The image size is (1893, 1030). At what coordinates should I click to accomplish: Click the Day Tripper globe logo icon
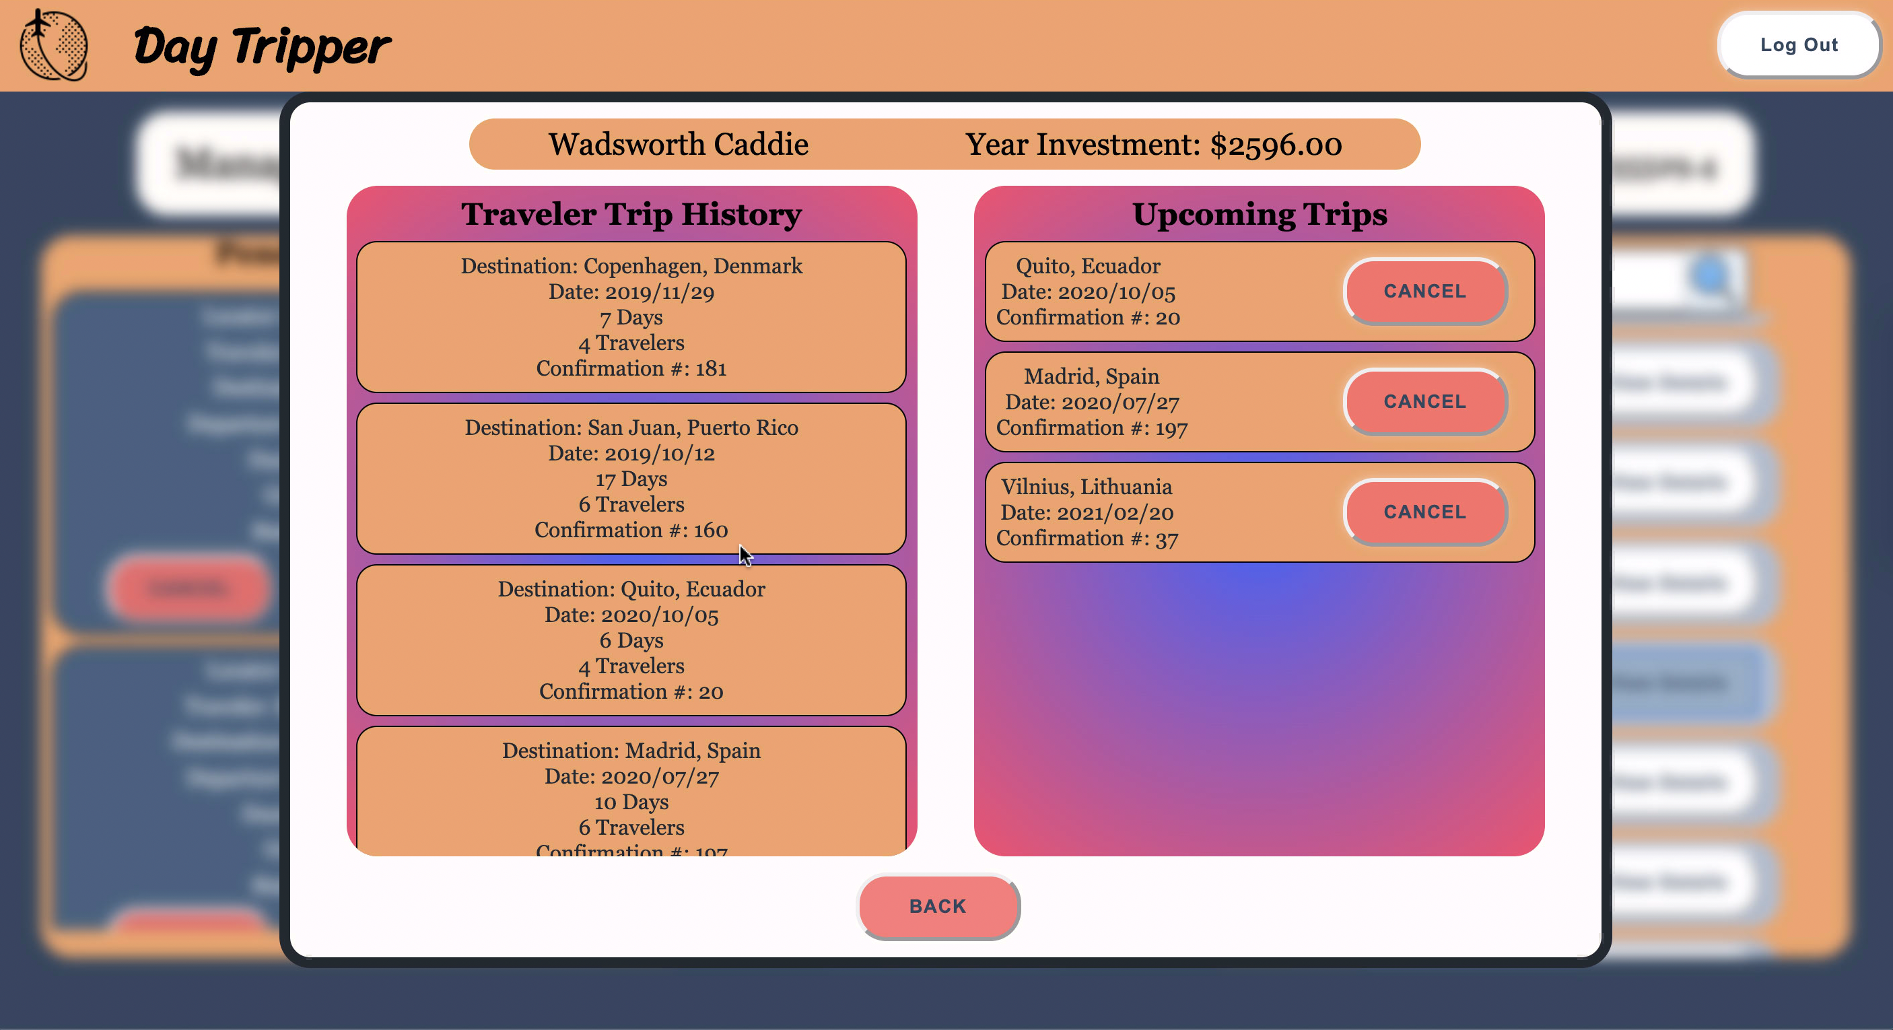point(54,46)
